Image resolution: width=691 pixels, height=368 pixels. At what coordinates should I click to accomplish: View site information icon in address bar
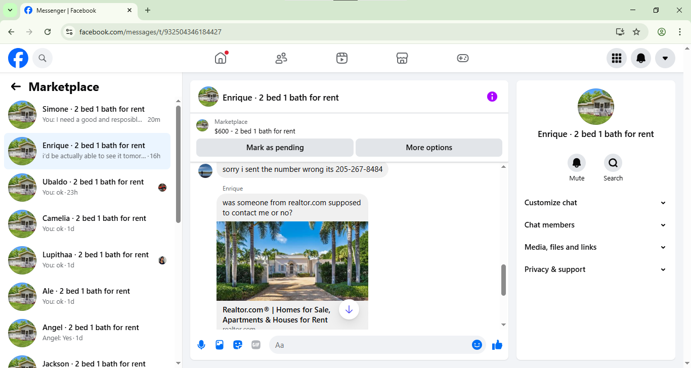click(x=70, y=32)
